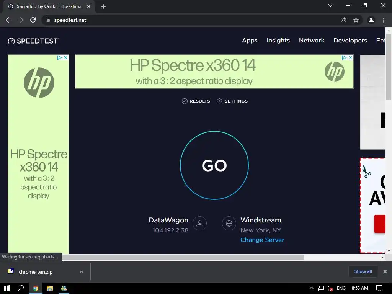Open the left HP Spectre sidebar ad

[38, 154]
